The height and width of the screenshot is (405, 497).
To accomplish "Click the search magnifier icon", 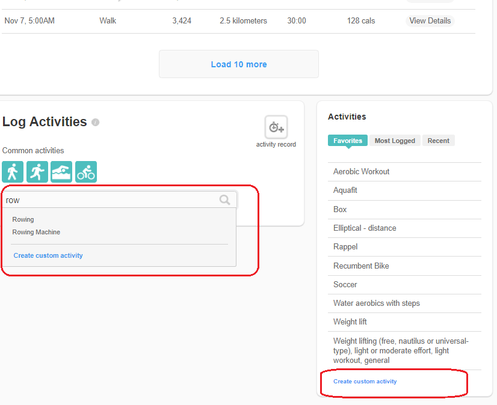I will (225, 200).
